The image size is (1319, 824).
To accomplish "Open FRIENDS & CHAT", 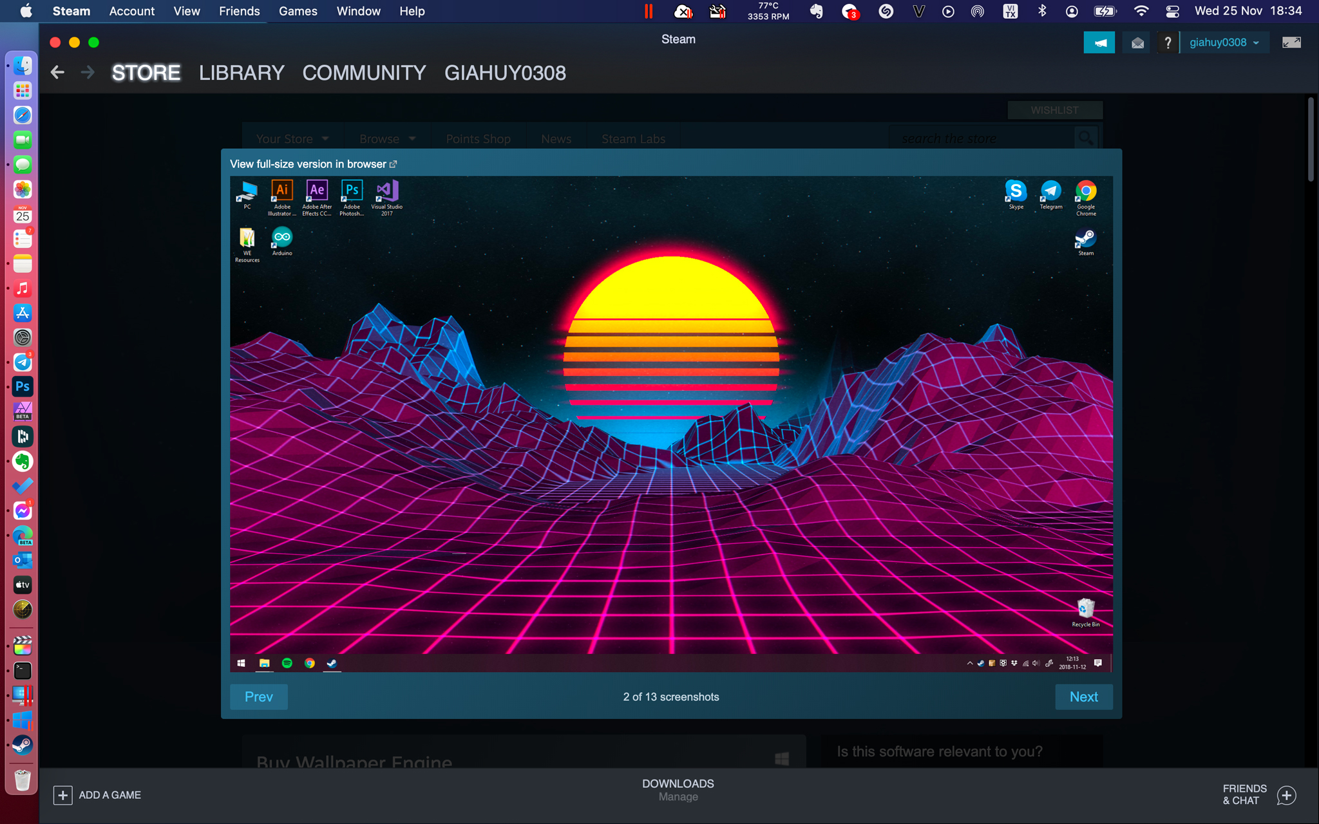I will pyautogui.click(x=1244, y=794).
